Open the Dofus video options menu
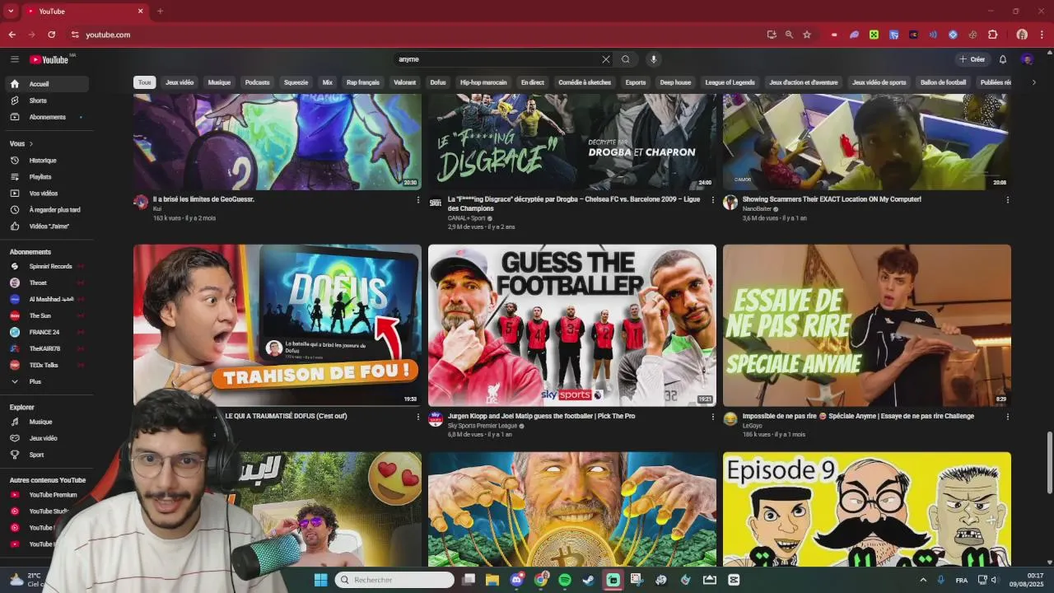Viewport: 1054px width, 593px height. pos(417,417)
